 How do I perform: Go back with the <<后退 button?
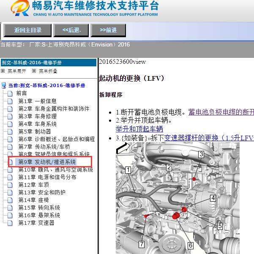coord(71,30)
